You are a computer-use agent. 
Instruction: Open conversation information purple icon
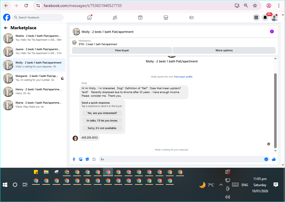coord(272,31)
